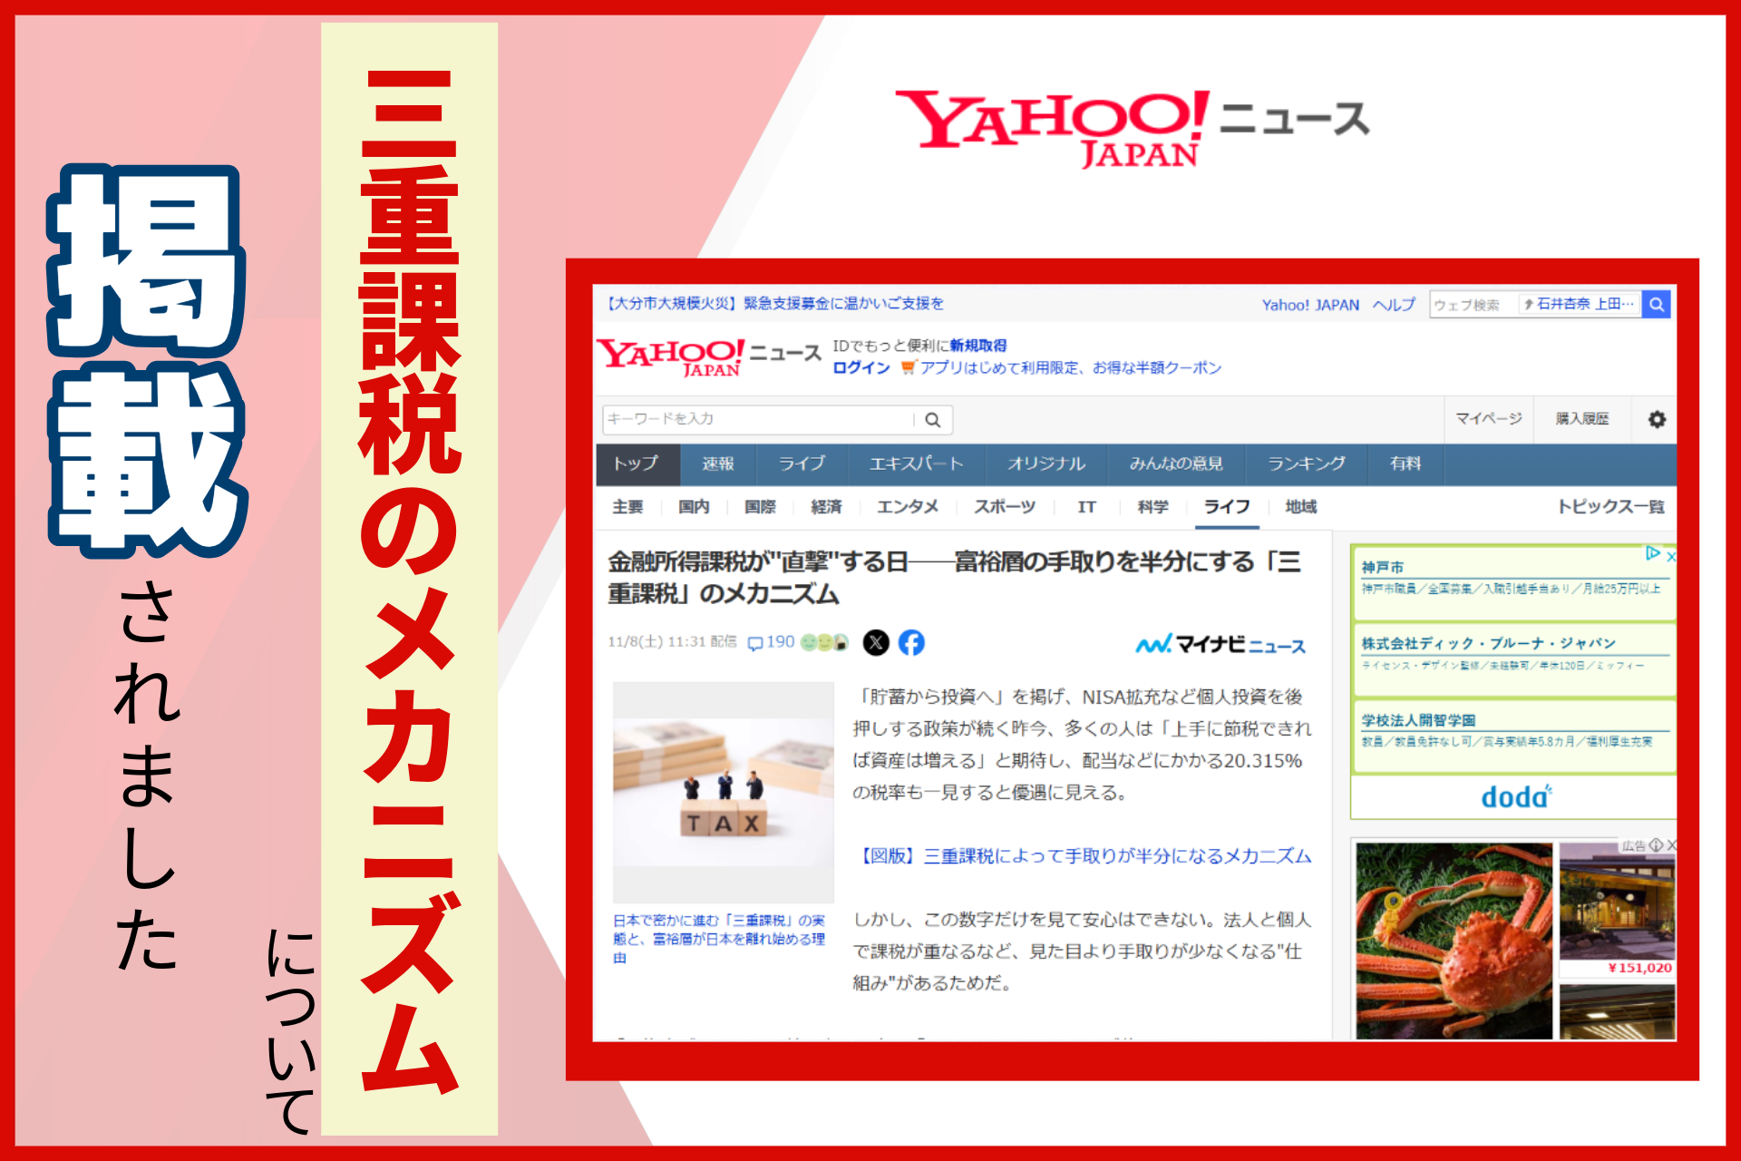Choose the エンタメ category
This screenshot has width=1741, height=1161.
coord(908,507)
